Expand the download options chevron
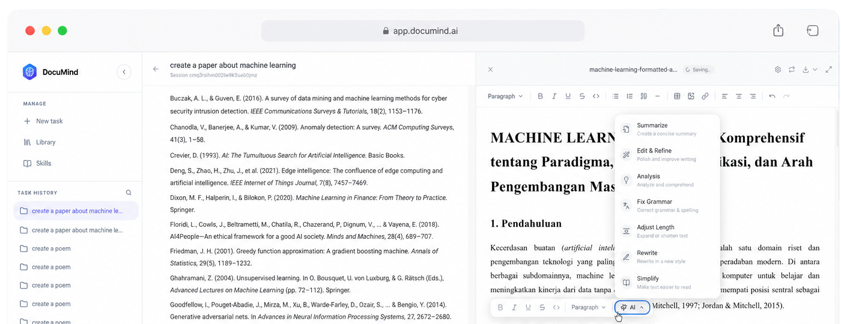Screen dimensions: 841x324 pos(815,70)
